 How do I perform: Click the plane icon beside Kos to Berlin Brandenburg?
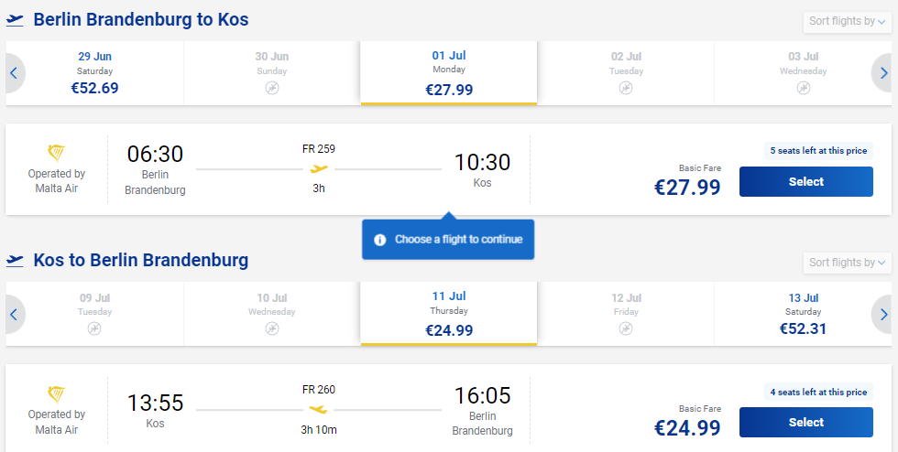[15, 261]
